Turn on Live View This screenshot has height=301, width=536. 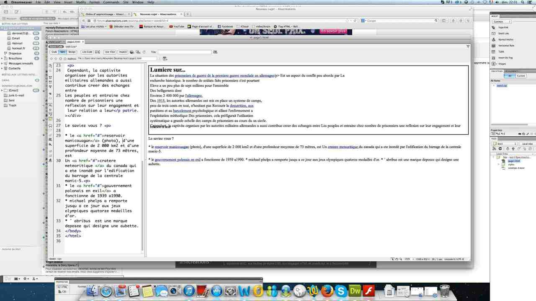(110, 52)
